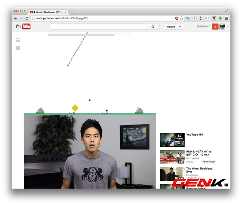Click the address bar URL
The height and width of the screenshot is (205, 242).
coord(62,18)
